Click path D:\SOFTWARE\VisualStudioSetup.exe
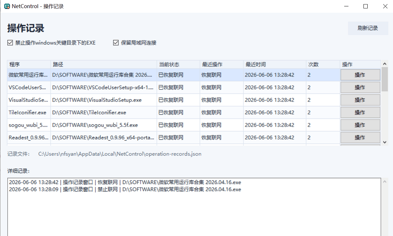The height and width of the screenshot is (236, 393). (97, 100)
